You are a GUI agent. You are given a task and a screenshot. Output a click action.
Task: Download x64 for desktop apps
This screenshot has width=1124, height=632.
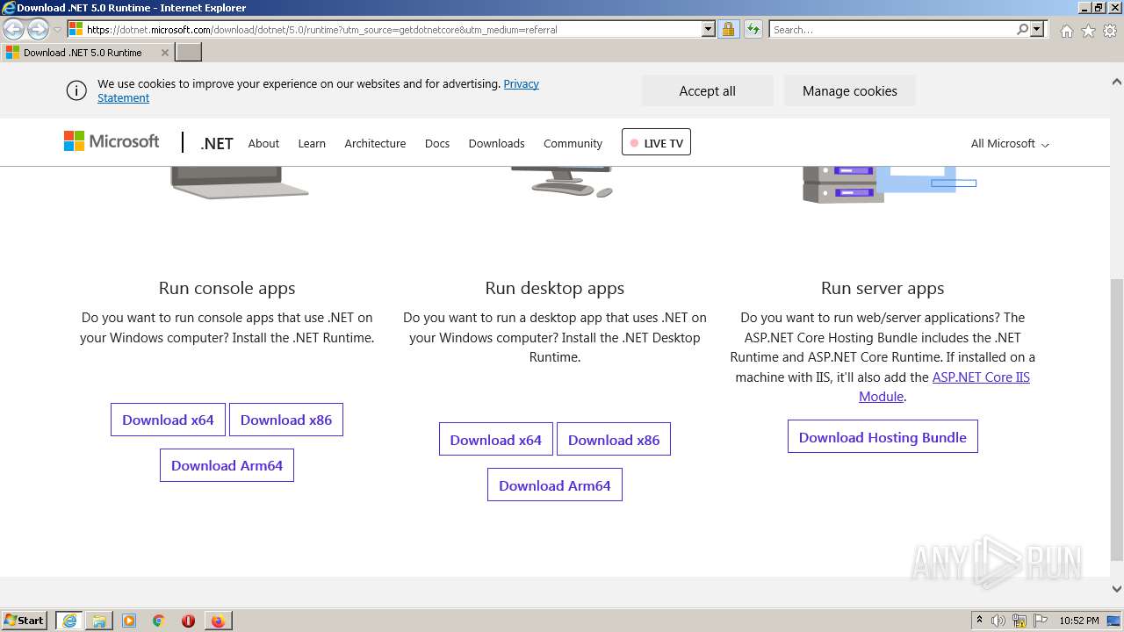click(x=496, y=440)
